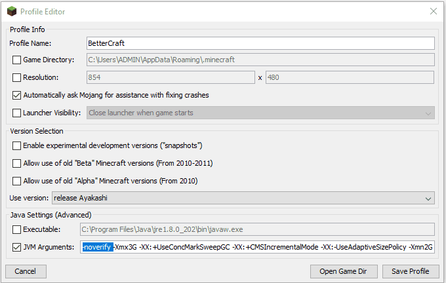446x283 pixels.
Task: Click the Cancel button
Action: tap(26, 271)
